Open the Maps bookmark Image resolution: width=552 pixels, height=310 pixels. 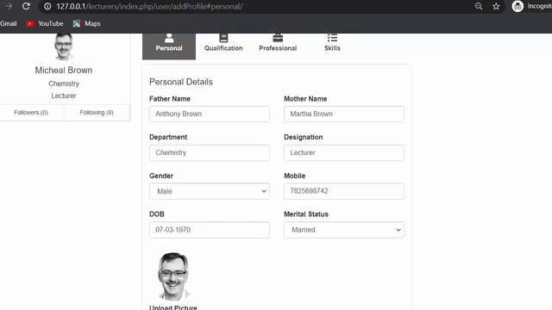click(86, 23)
